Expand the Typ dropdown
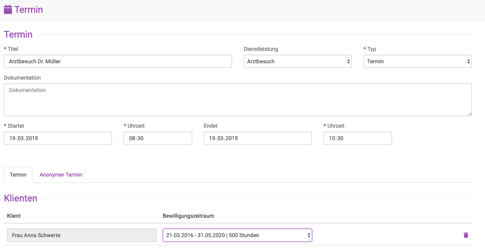 pos(417,61)
